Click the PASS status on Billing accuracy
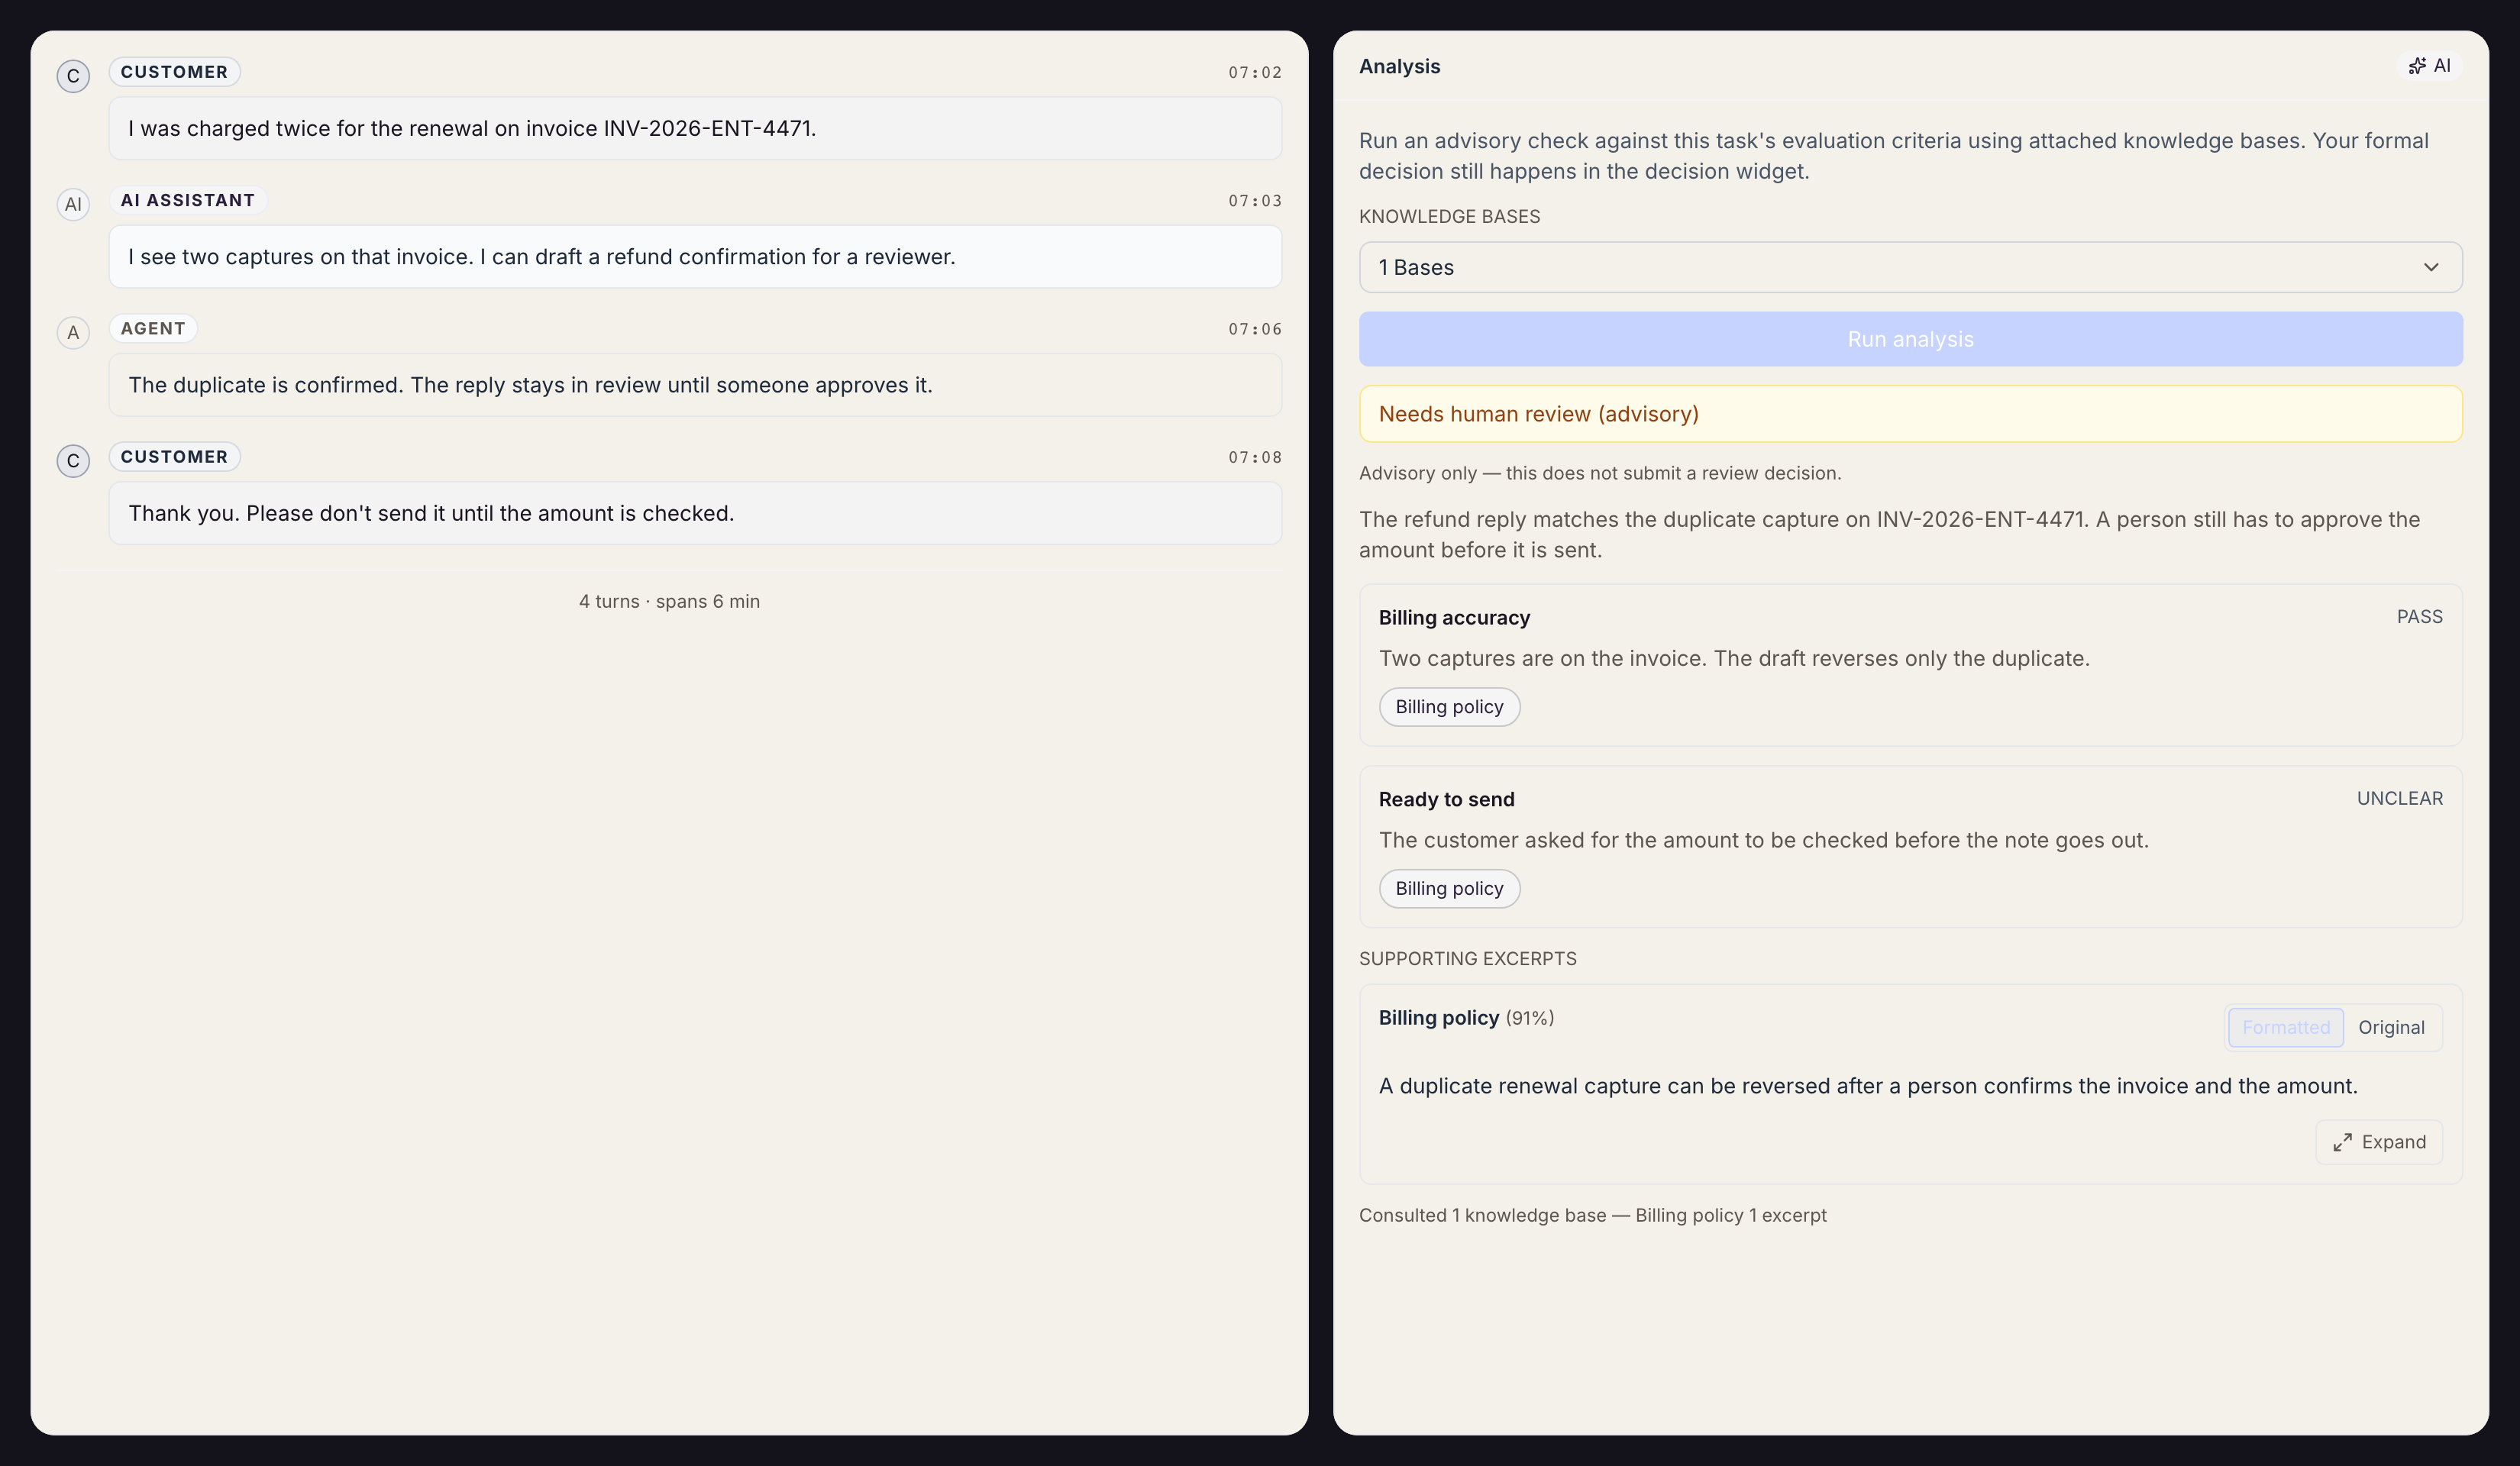2520x1466 pixels. [2419, 617]
